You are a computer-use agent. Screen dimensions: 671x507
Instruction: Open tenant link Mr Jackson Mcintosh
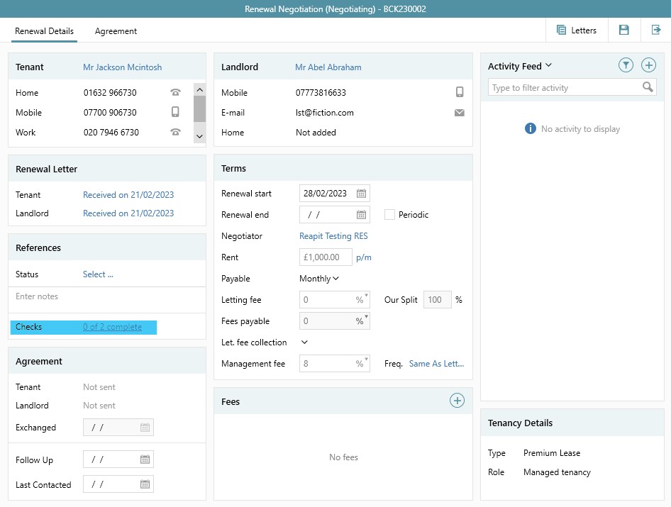(x=122, y=67)
